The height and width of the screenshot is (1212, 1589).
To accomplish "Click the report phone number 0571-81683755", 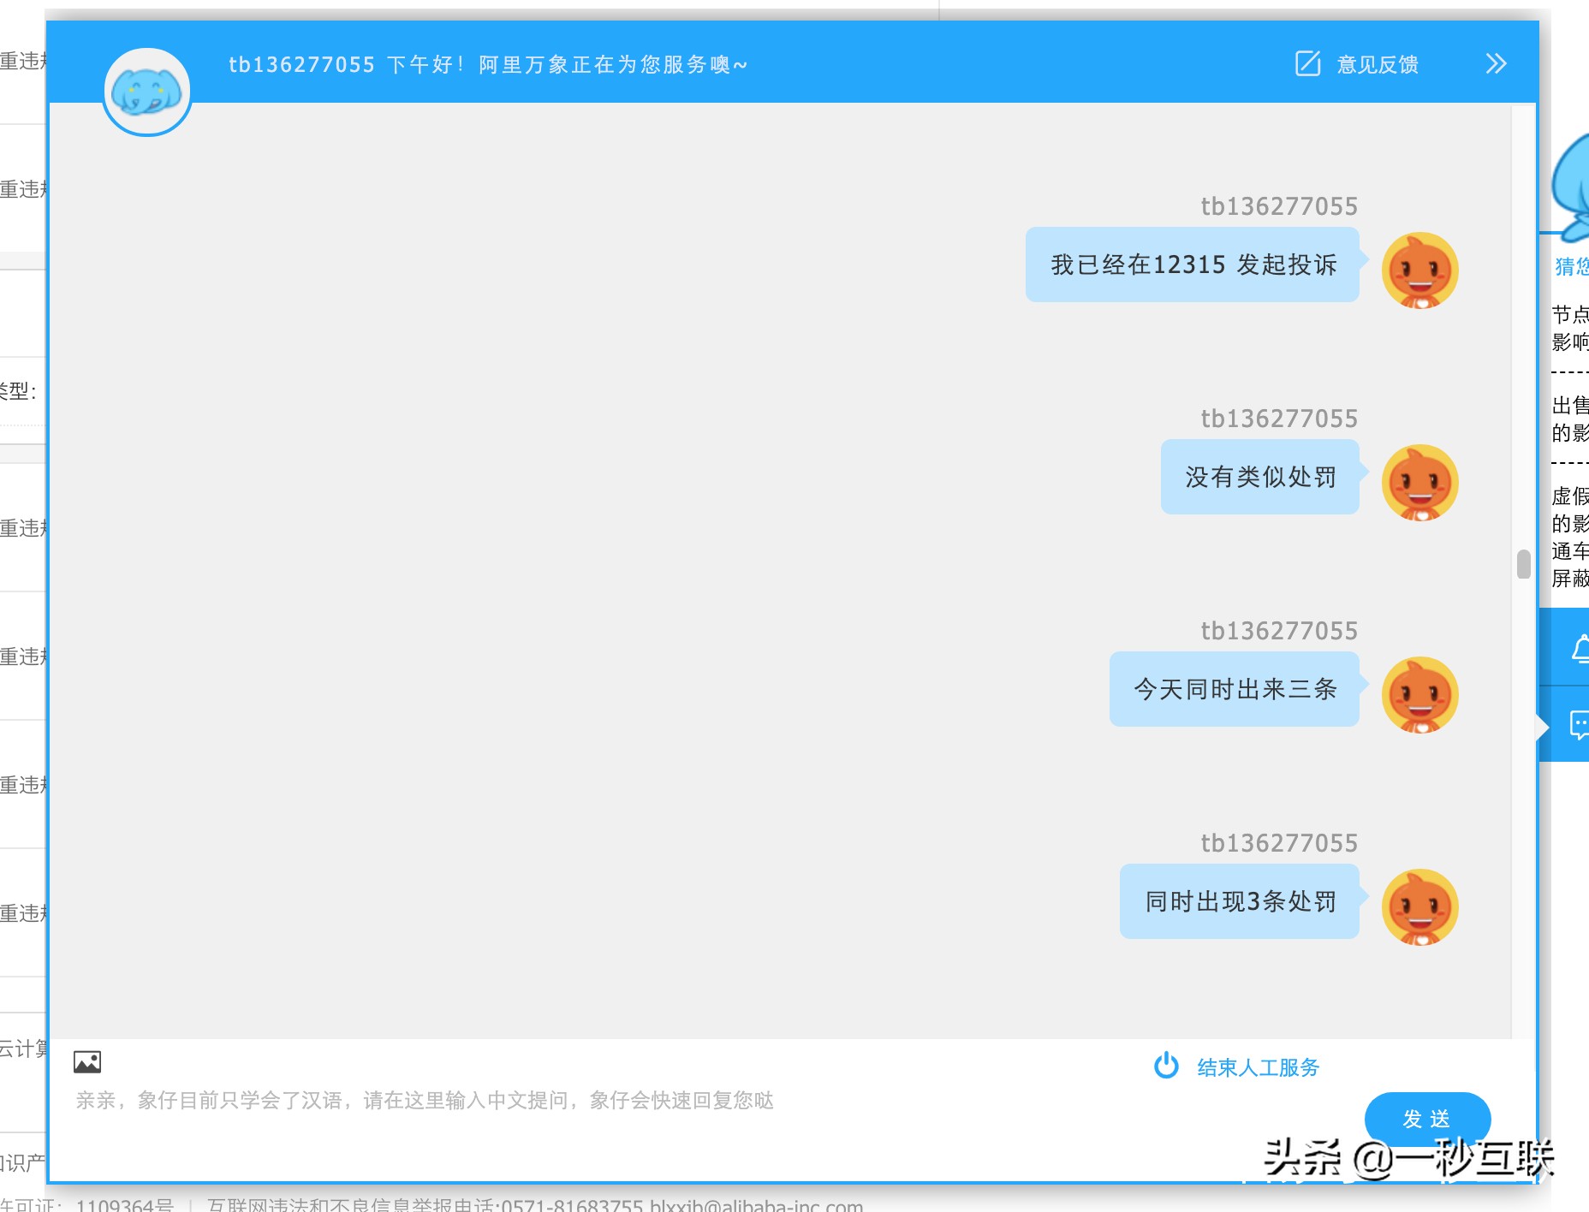I will pyautogui.click(x=570, y=1204).
